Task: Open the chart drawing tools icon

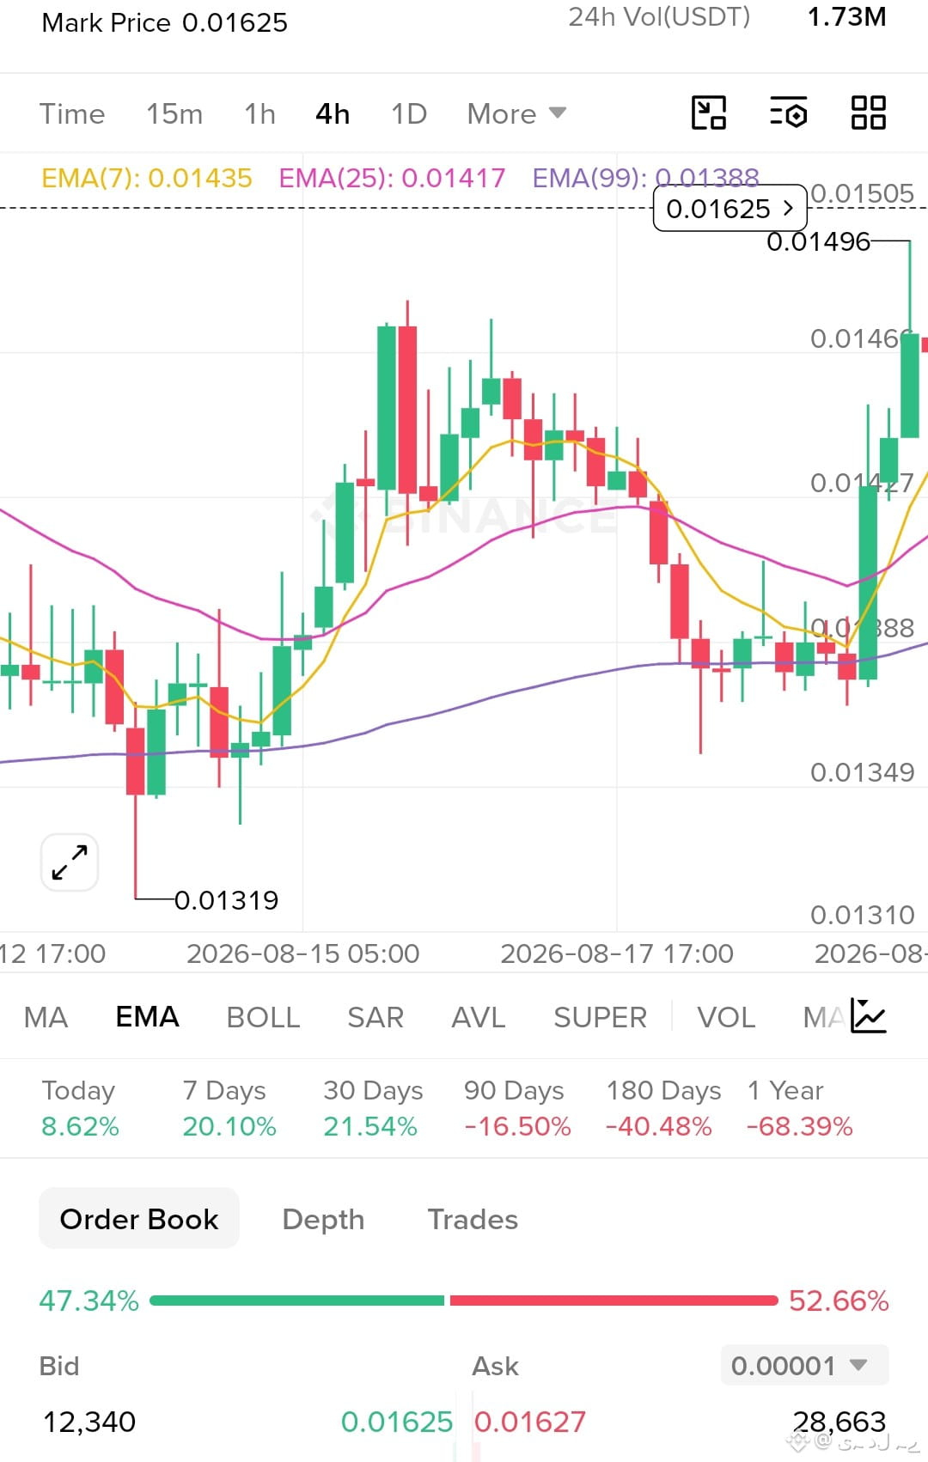Action: (709, 113)
